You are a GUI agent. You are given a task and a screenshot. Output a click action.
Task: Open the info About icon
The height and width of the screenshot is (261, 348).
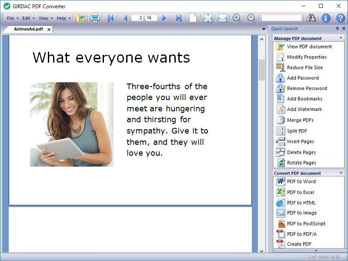326,18
